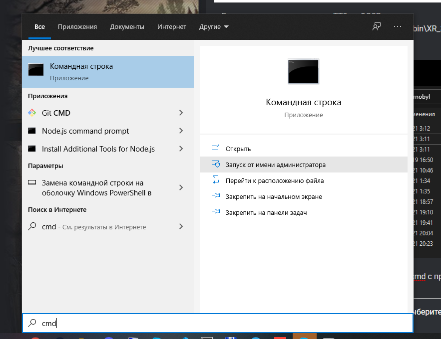Click the Node.js command prompt icon
This screenshot has width=441, height=339.
tap(32, 131)
